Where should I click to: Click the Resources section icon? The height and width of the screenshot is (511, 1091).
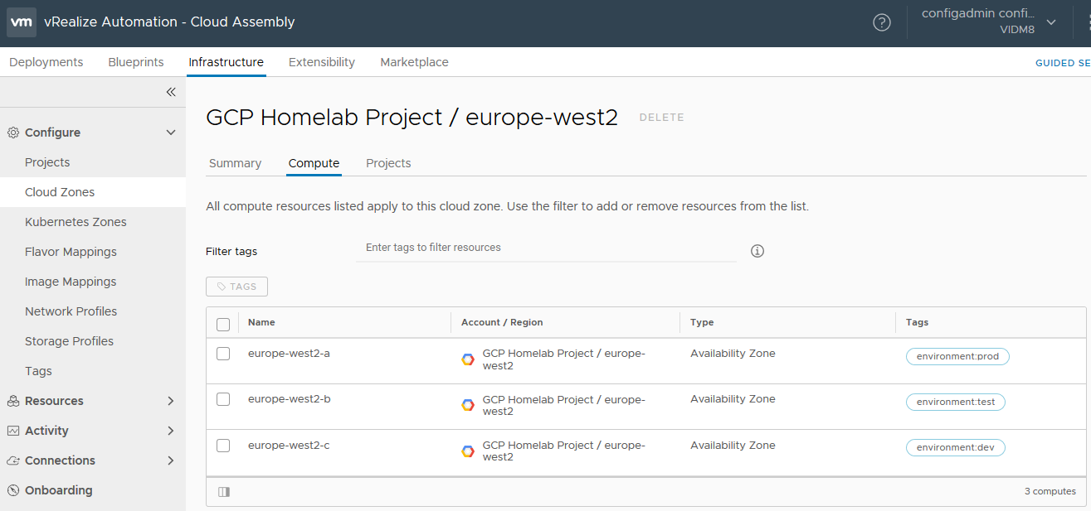pyautogui.click(x=13, y=401)
